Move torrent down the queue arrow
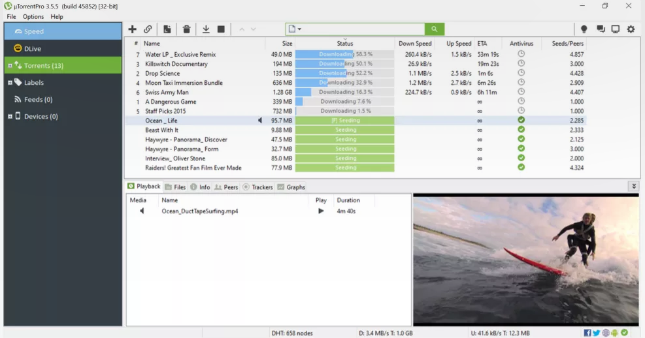The width and height of the screenshot is (645, 338). pyautogui.click(x=254, y=29)
